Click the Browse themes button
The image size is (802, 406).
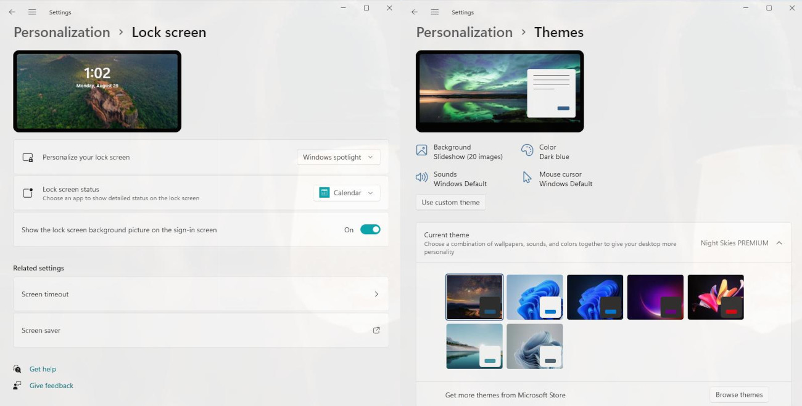[739, 395]
